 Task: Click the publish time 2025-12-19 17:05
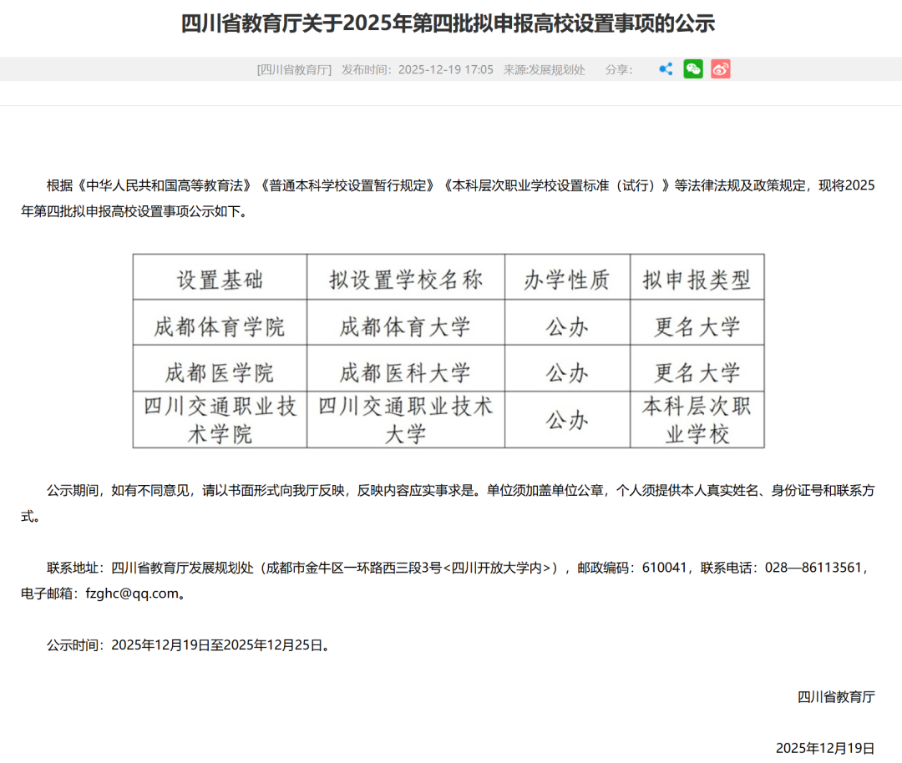(x=447, y=69)
